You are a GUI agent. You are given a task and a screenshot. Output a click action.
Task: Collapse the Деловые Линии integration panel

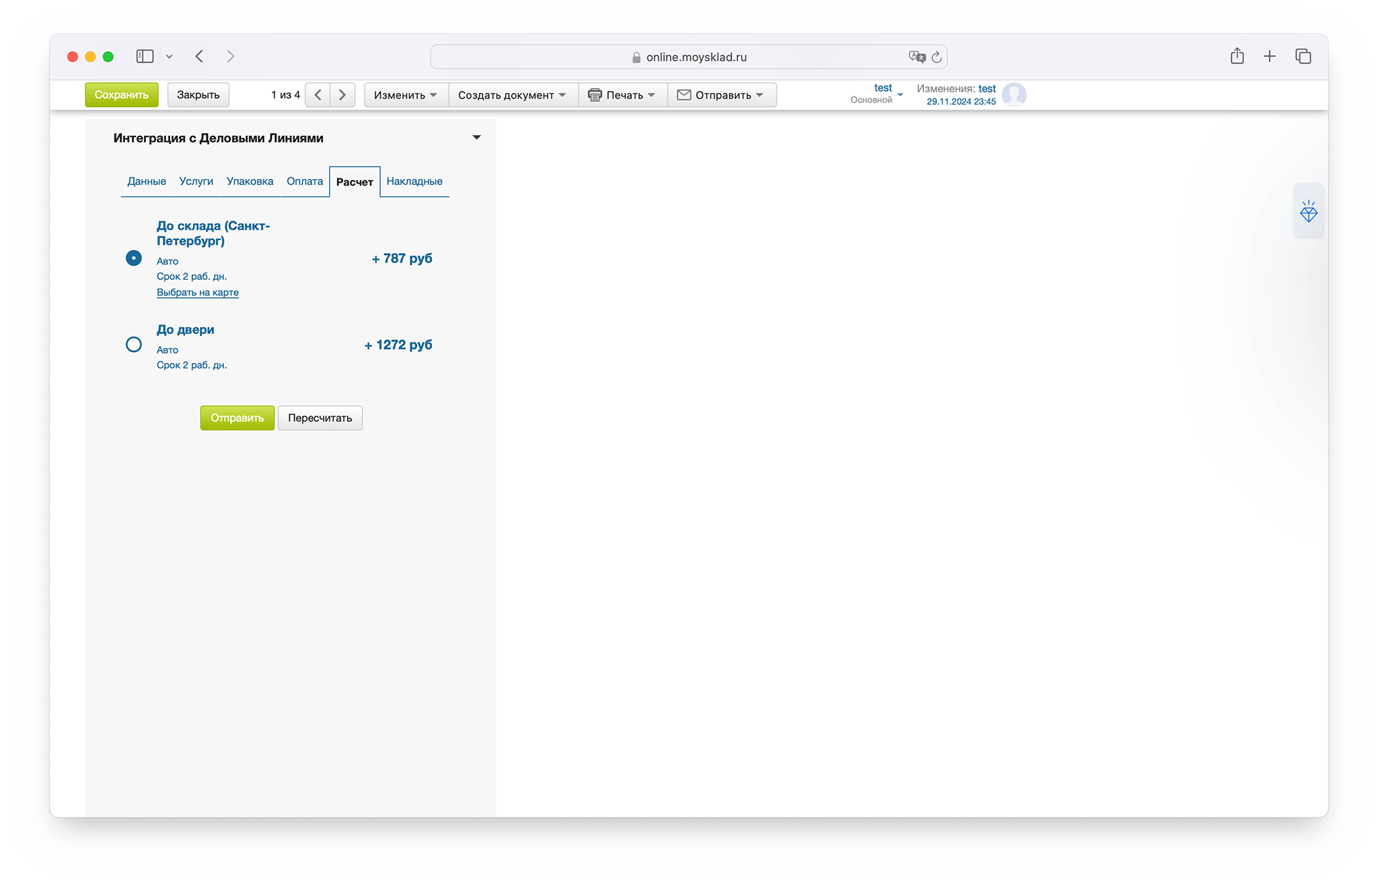coord(476,138)
